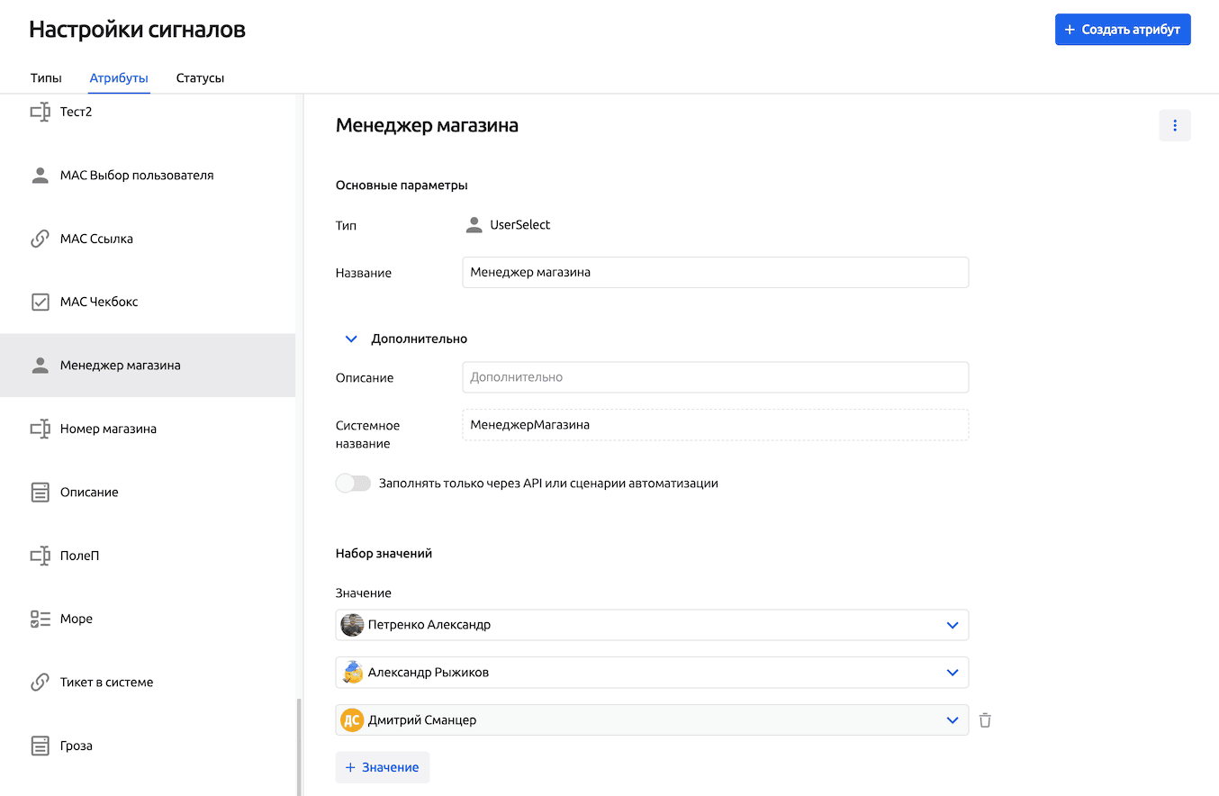Viewport: 1219px width, 796px height.
Task: Enable the API-only fill toggle
Action: pyautogui.click(x=353, y=484)
